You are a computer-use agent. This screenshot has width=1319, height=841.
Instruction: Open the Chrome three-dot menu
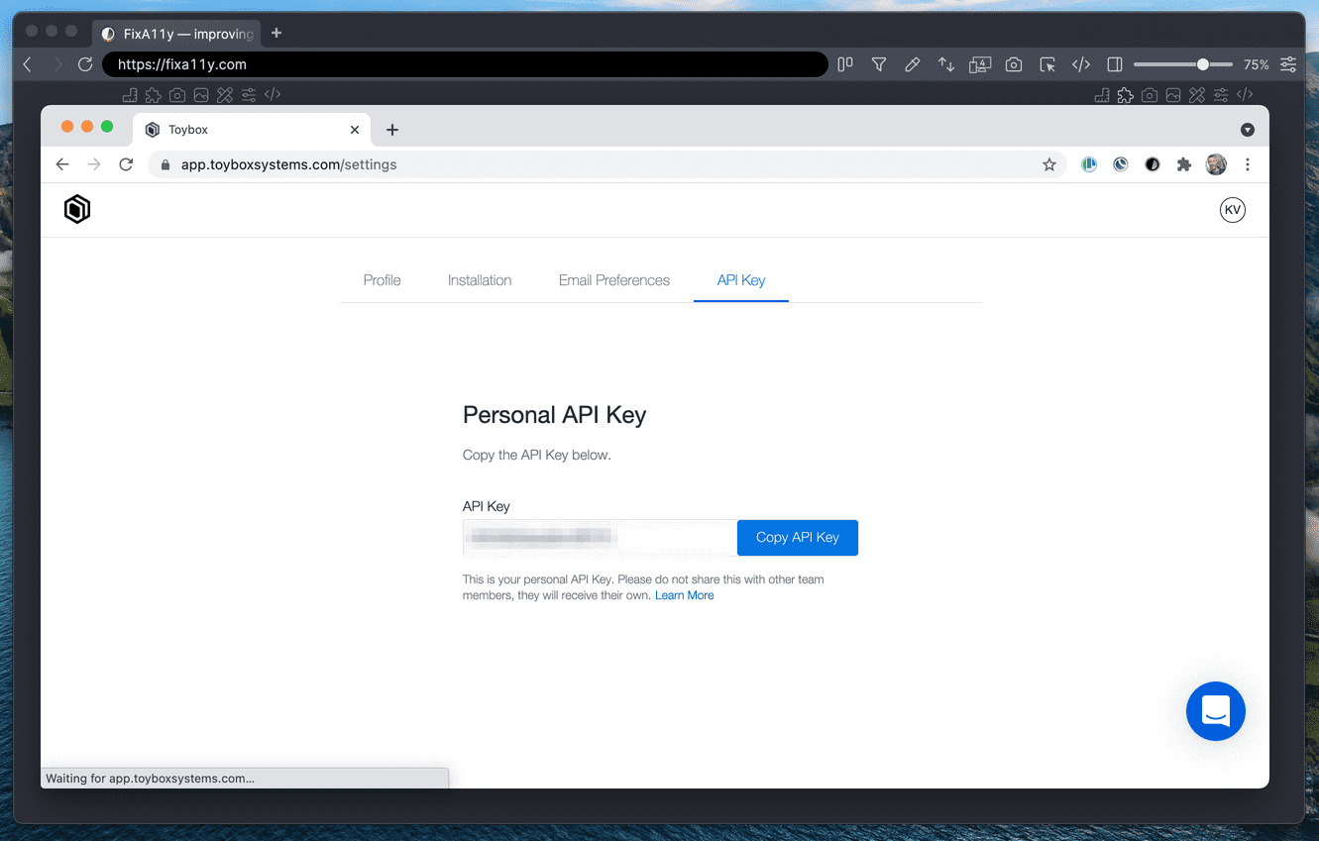(x=1248, y=164)
